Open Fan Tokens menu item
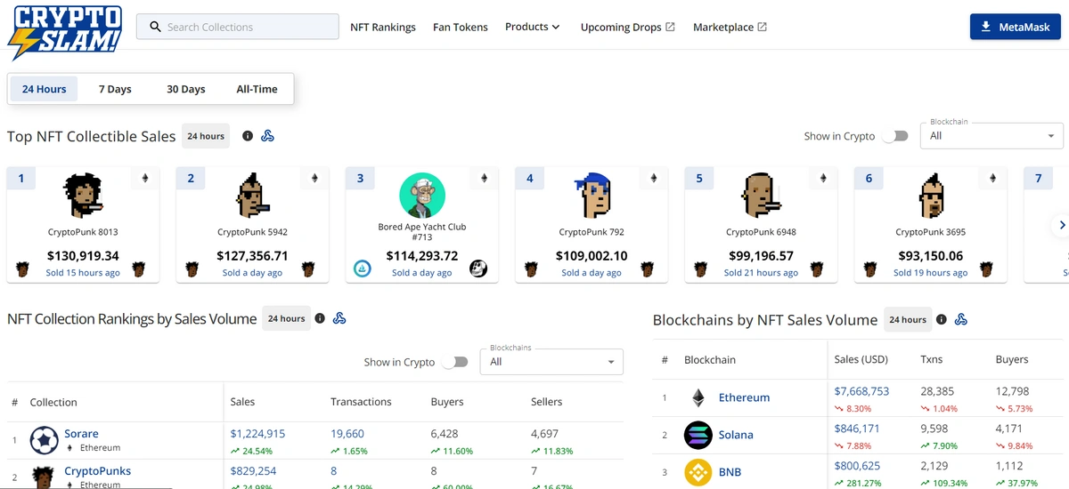1069x489 pixels. [x=461, y=28]
